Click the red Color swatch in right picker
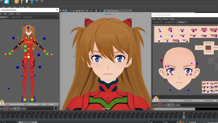Viewport: 218px width, 123px height. click(160, 105)
